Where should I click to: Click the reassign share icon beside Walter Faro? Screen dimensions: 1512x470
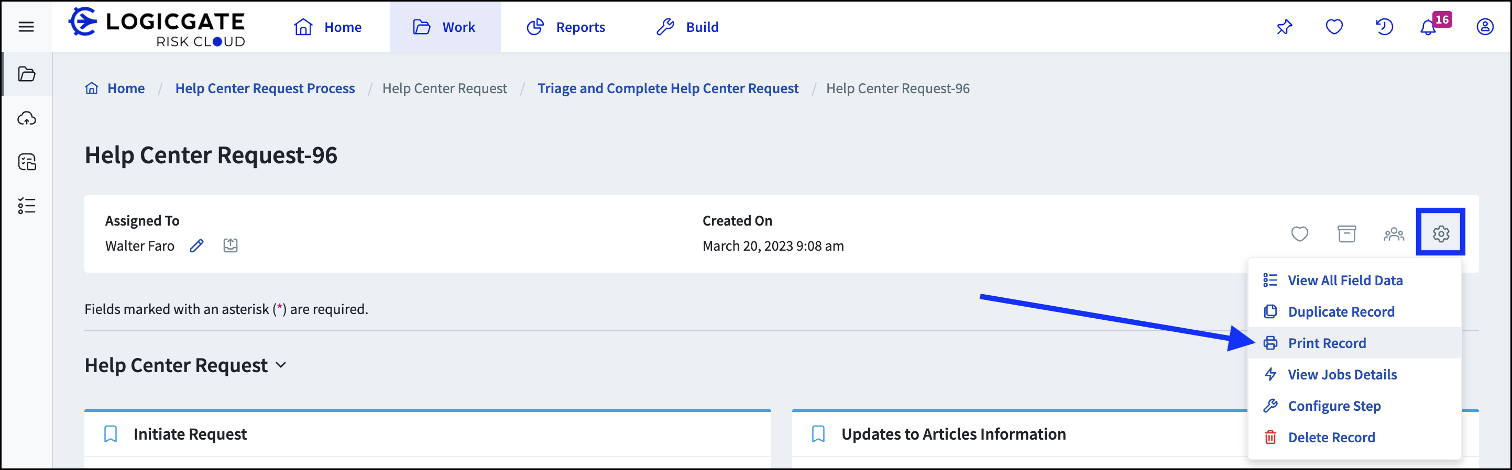pyautogui.click(x=231, y=245)
